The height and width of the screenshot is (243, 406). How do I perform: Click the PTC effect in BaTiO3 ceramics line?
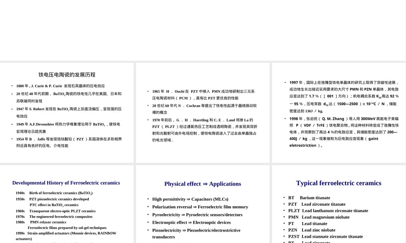coord(54,205)
